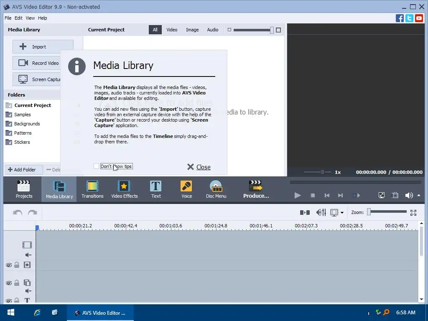Mute preview volume speaker icon
This screenshot has height=321, width=428.
pyautogui.click(x=409, y=195)
